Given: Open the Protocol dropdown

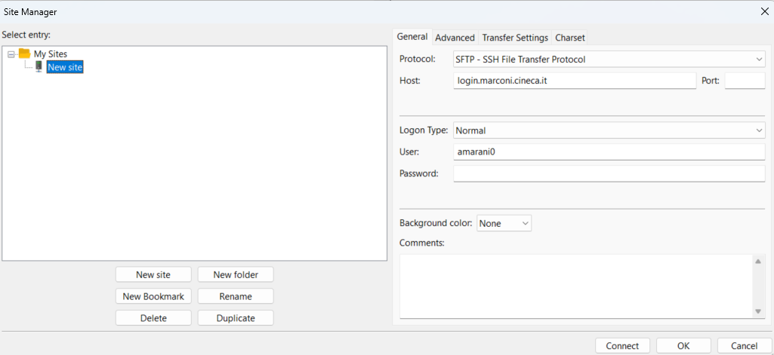Looking at the screenshot, I should point(609,59).
